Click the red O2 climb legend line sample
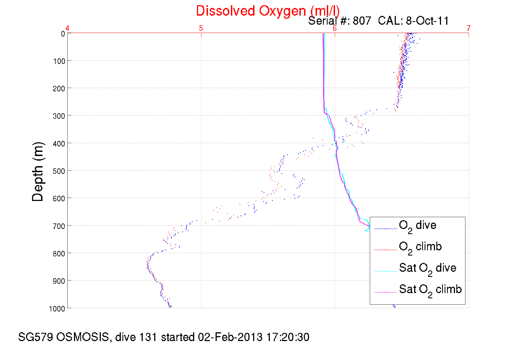 [385, 250]
